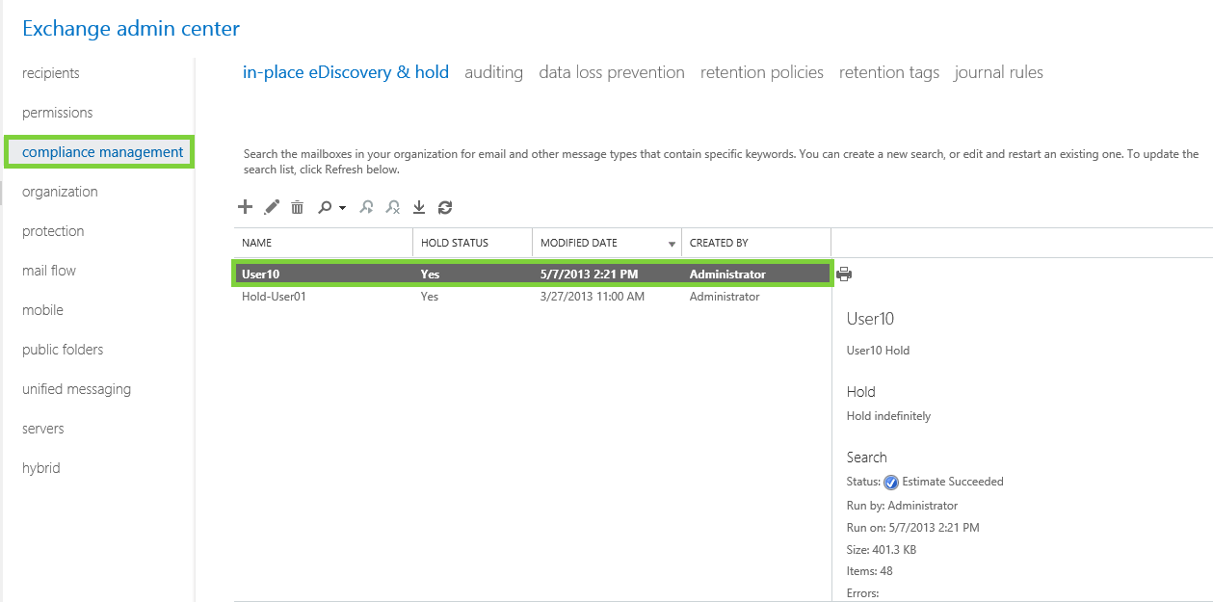Edit the selected search with pencil icon

tap(272, 207)
